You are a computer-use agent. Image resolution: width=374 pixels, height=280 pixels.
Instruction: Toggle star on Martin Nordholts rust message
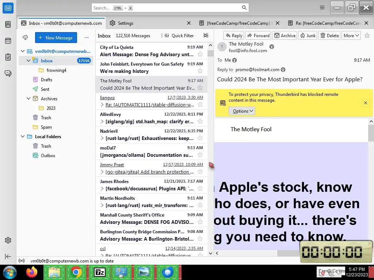(200, 205)
